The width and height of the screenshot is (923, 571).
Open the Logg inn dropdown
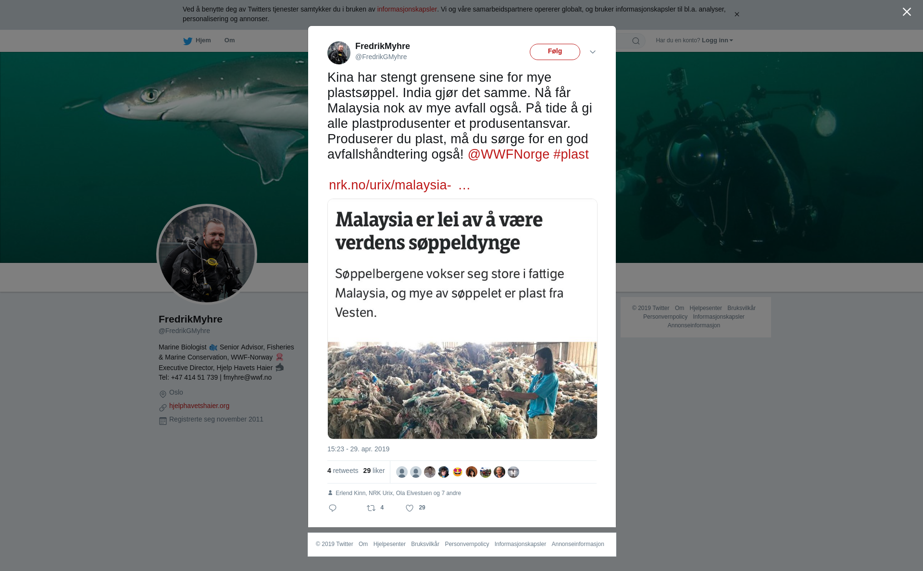pyautogui.click(x=717, y=40)
